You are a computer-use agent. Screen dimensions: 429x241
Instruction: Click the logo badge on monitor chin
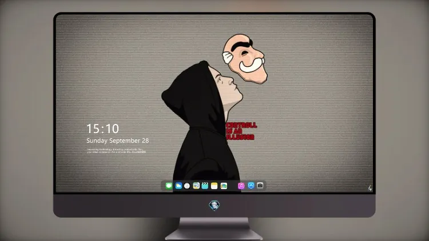(x=214, y=206)
